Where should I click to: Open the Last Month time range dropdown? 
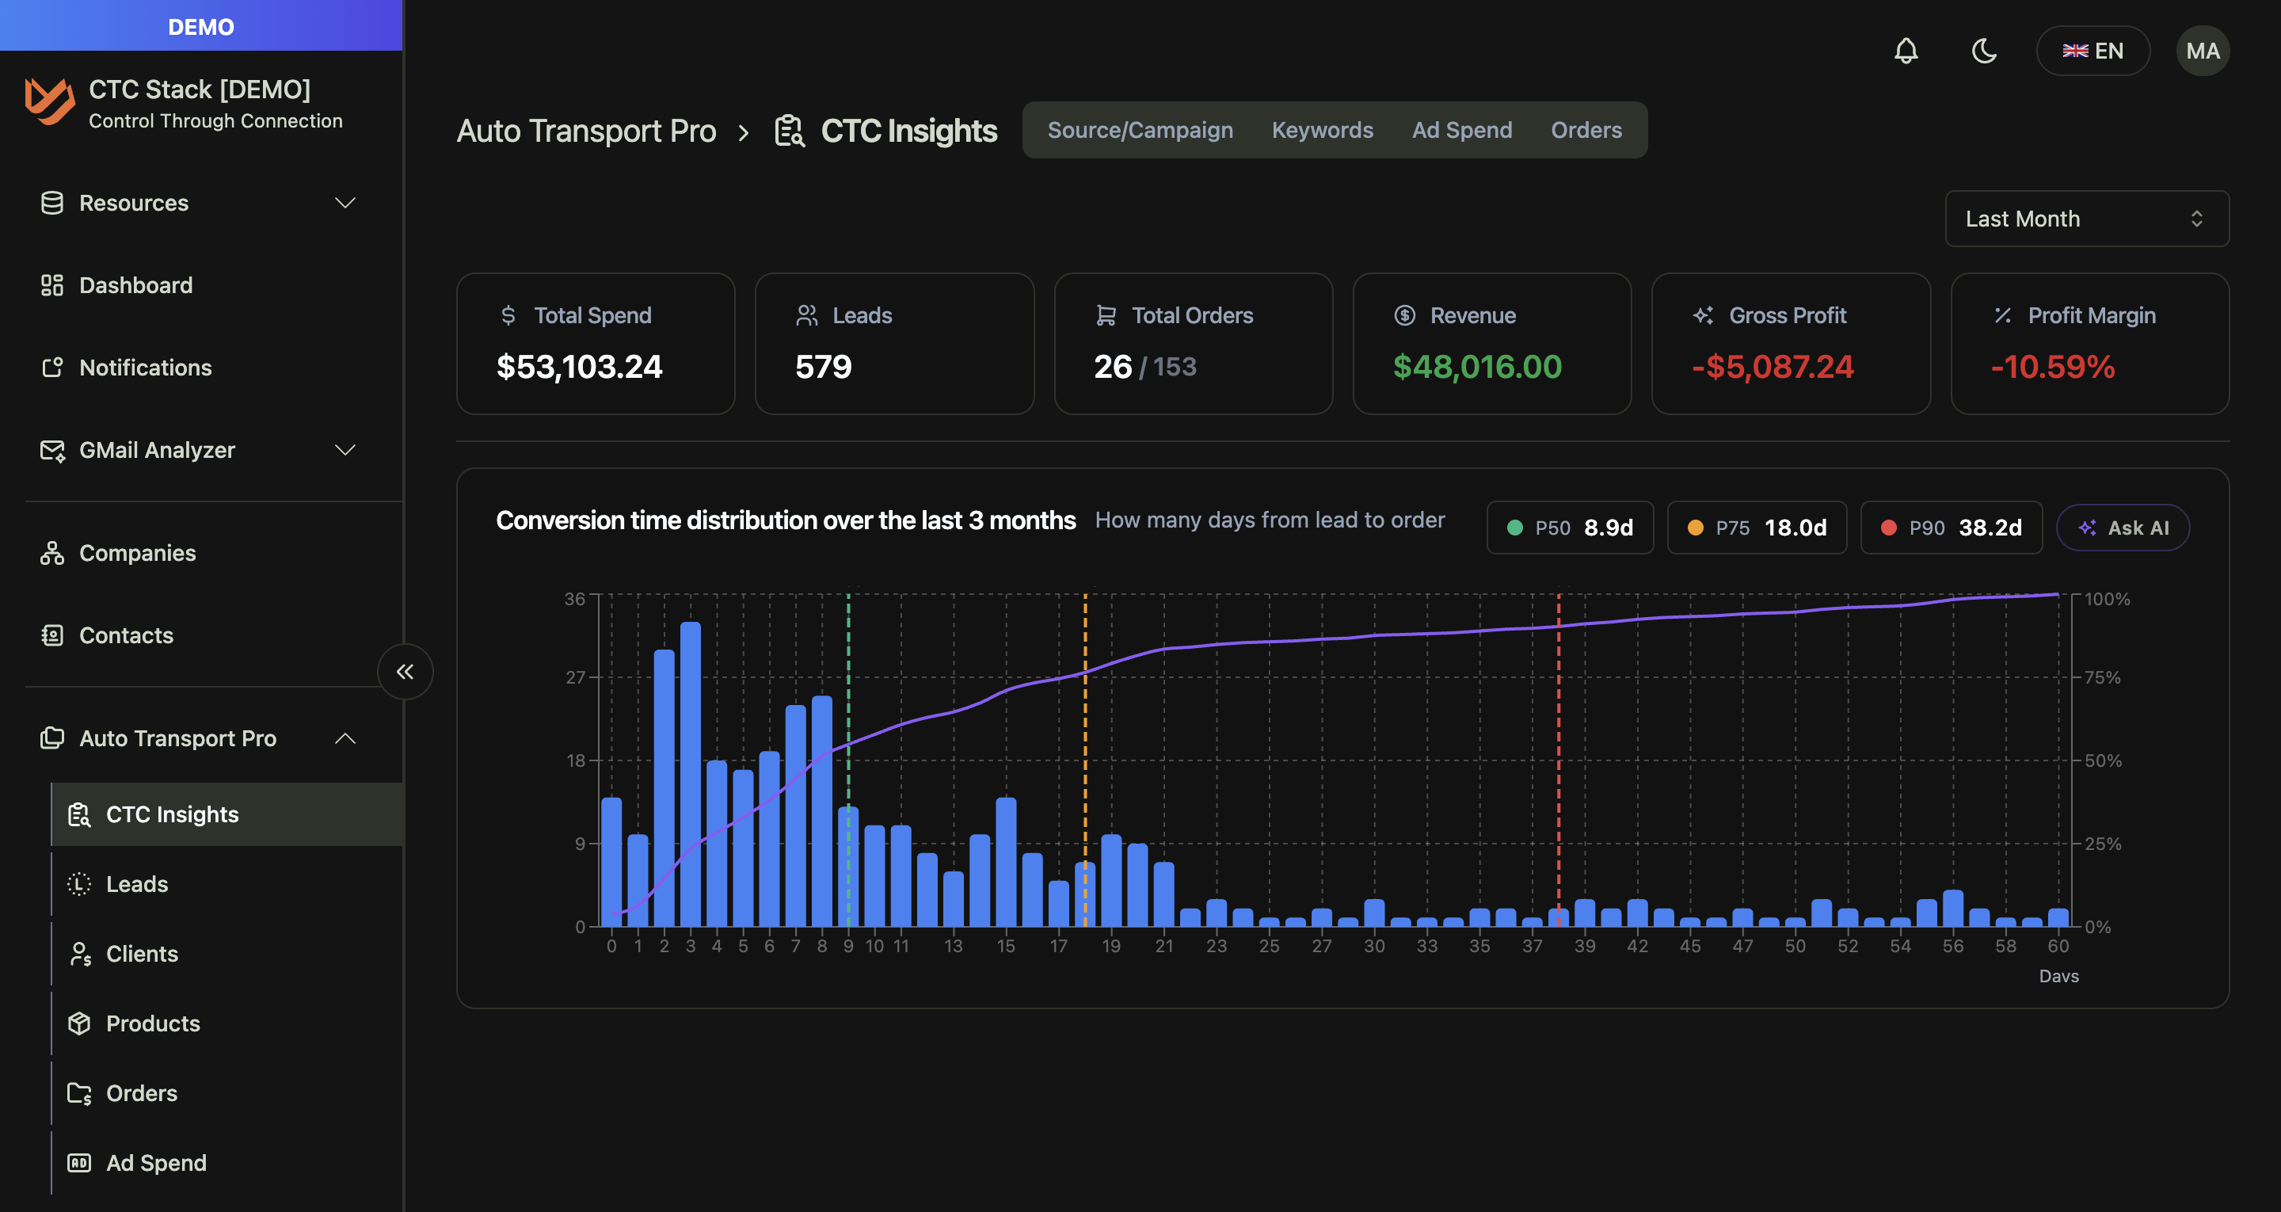(x=2087, y=218)
